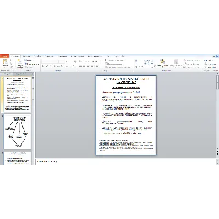Image resolution: width=219 pixels, height=219 pixels.
Task: Open the Shape Outline dropdown
Action: point(192,64)
